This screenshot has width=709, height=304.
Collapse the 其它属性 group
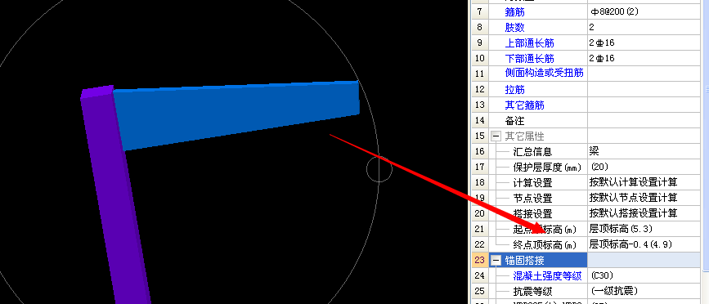[x=496, y=136]
